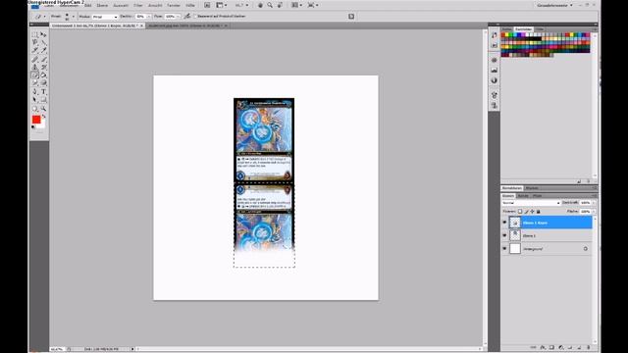This screenshot has width=628, height=353.
Task: Select the Clone Stamp tool
Action: pyautogui.click(x=35, y=68)
